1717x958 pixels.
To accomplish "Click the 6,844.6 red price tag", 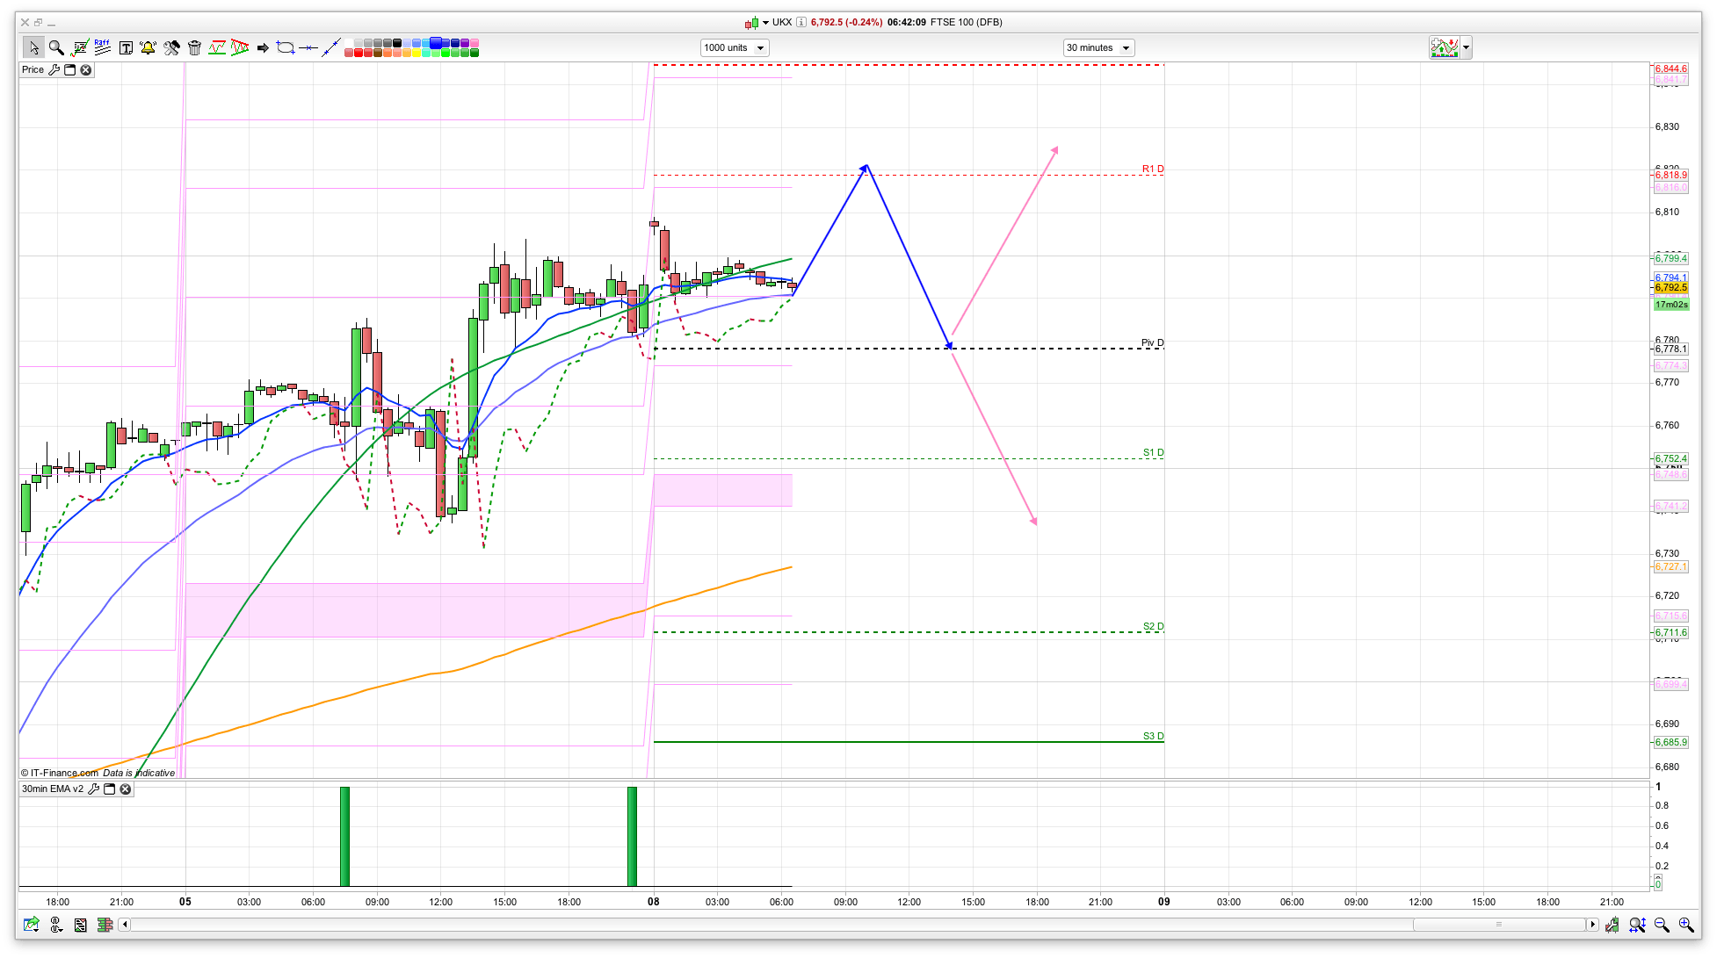I will point(1670,68).
